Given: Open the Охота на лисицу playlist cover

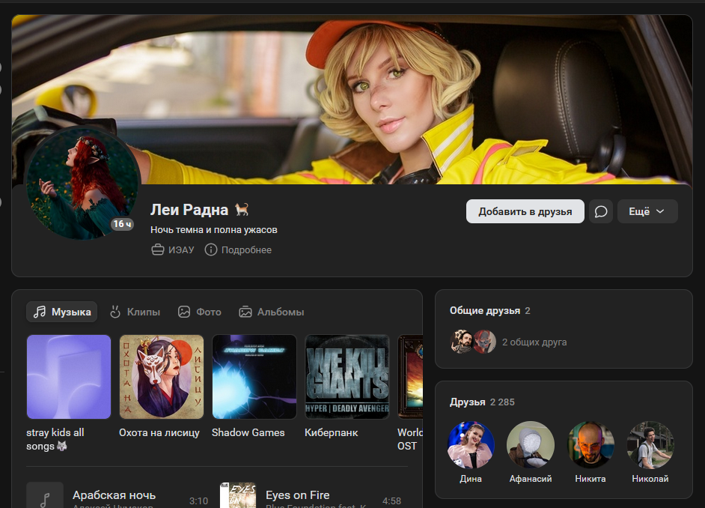Looking at the screenshot, I should point(162,377).
